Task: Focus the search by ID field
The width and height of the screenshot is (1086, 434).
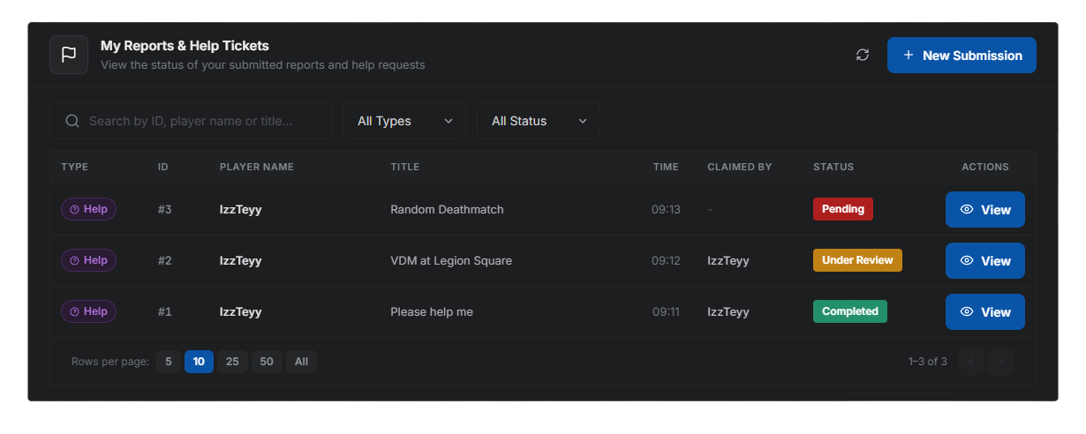Action: tap(191, 121)
